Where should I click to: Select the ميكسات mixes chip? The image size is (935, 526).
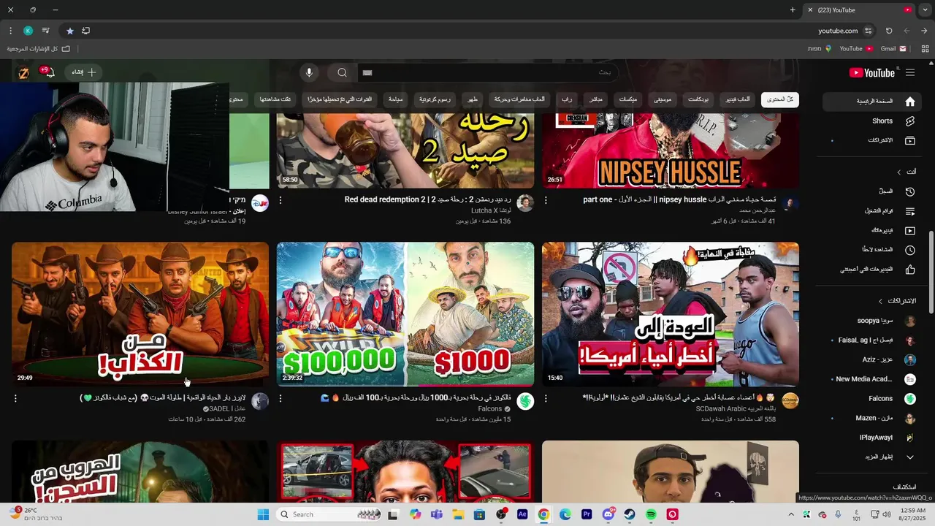click(628, 99)
